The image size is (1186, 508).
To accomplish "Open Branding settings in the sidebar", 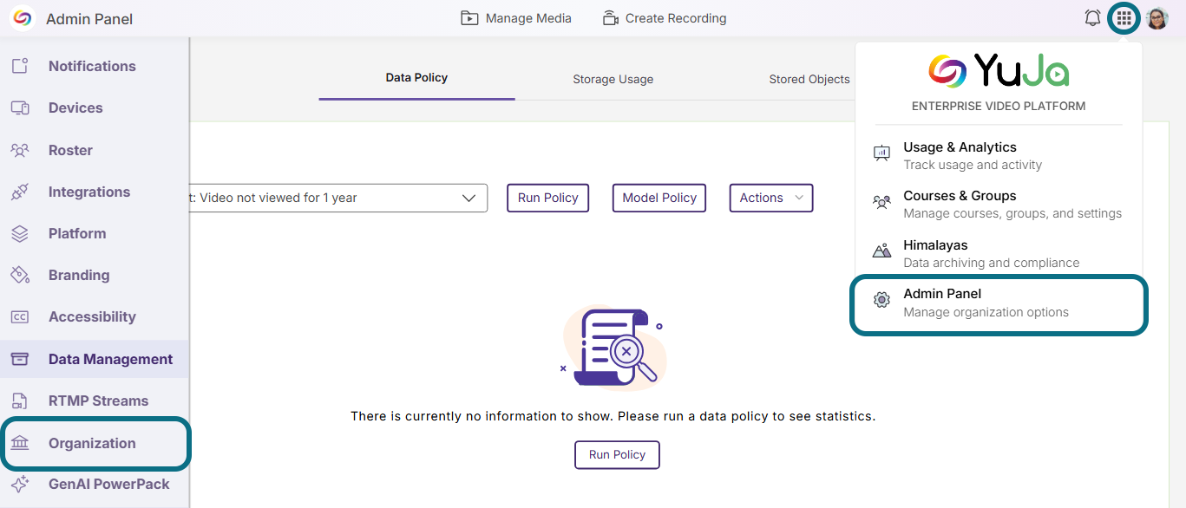I will click(x=95, y=275).
